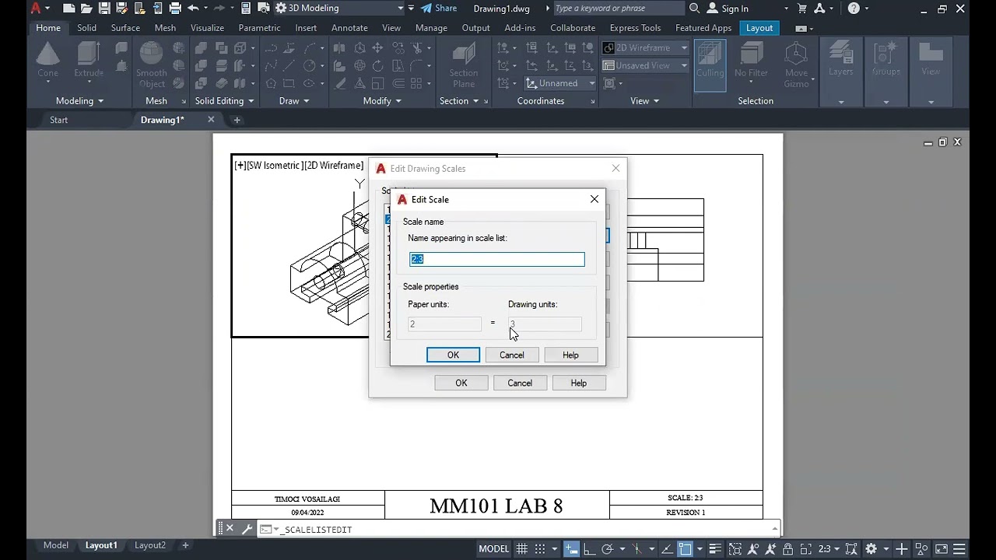The height and width of the screenshot is (560, 996).
Task: Click the Save floppy disk icon
Action: [103, 9]
